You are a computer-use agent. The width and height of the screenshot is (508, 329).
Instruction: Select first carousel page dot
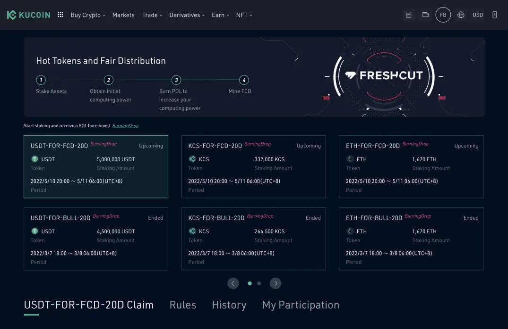click(250, 283)
